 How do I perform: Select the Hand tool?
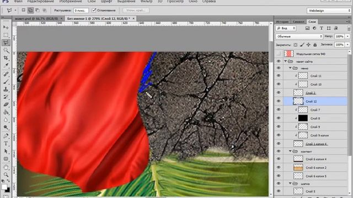6,167
